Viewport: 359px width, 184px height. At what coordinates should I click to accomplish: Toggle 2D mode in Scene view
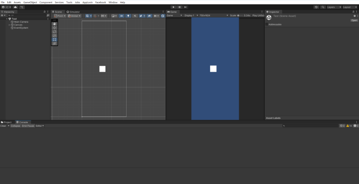tap(121, 16)
